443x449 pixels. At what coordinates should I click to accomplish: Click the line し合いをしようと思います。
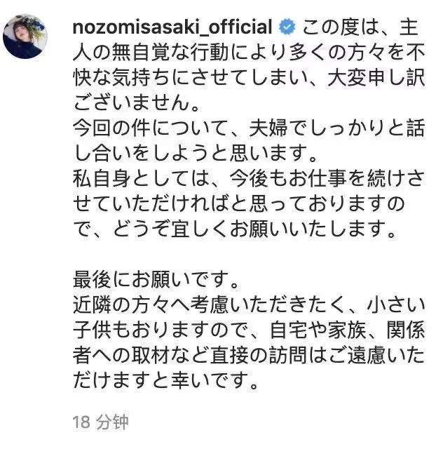[195, 153]
